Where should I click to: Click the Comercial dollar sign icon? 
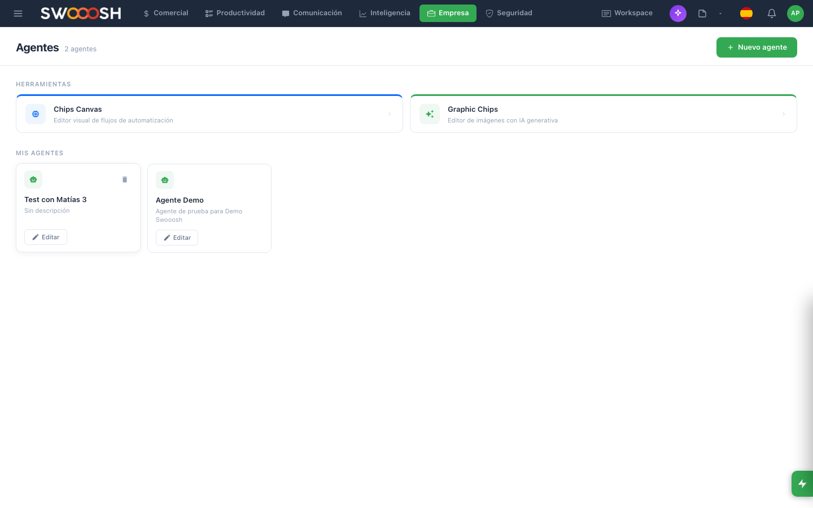pyautogui.click(x=146, y=13)
